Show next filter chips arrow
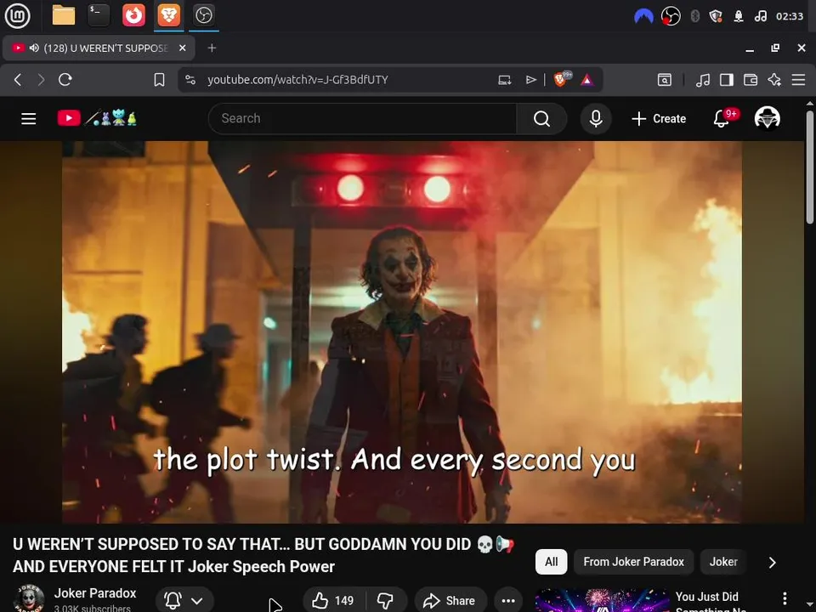This screenshot has width=816, height=612. click(773, 562)
